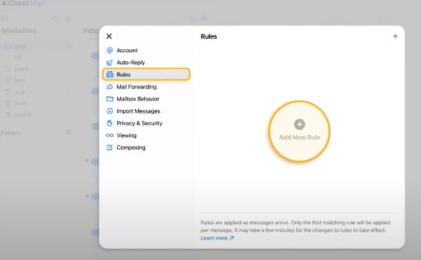421x260 pixels.
Task: Open Privacy & Security settings
Action: 139,124
